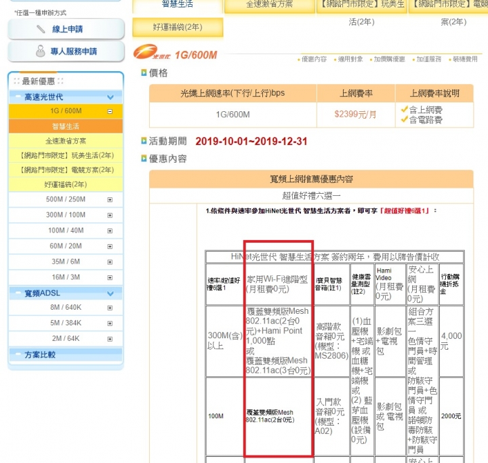Click the 超值好禮六選一 heading row
This screenshot has height=463, width=488.
click(x=311, y=196)
